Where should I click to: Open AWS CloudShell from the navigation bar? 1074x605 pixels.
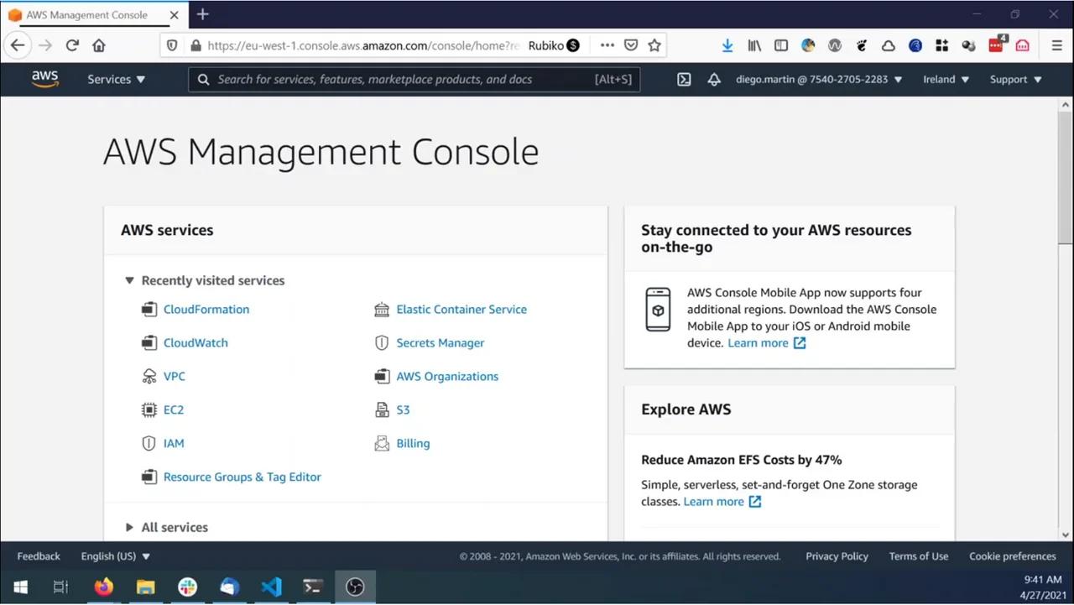pyautogui.click(x=683, y=79)
